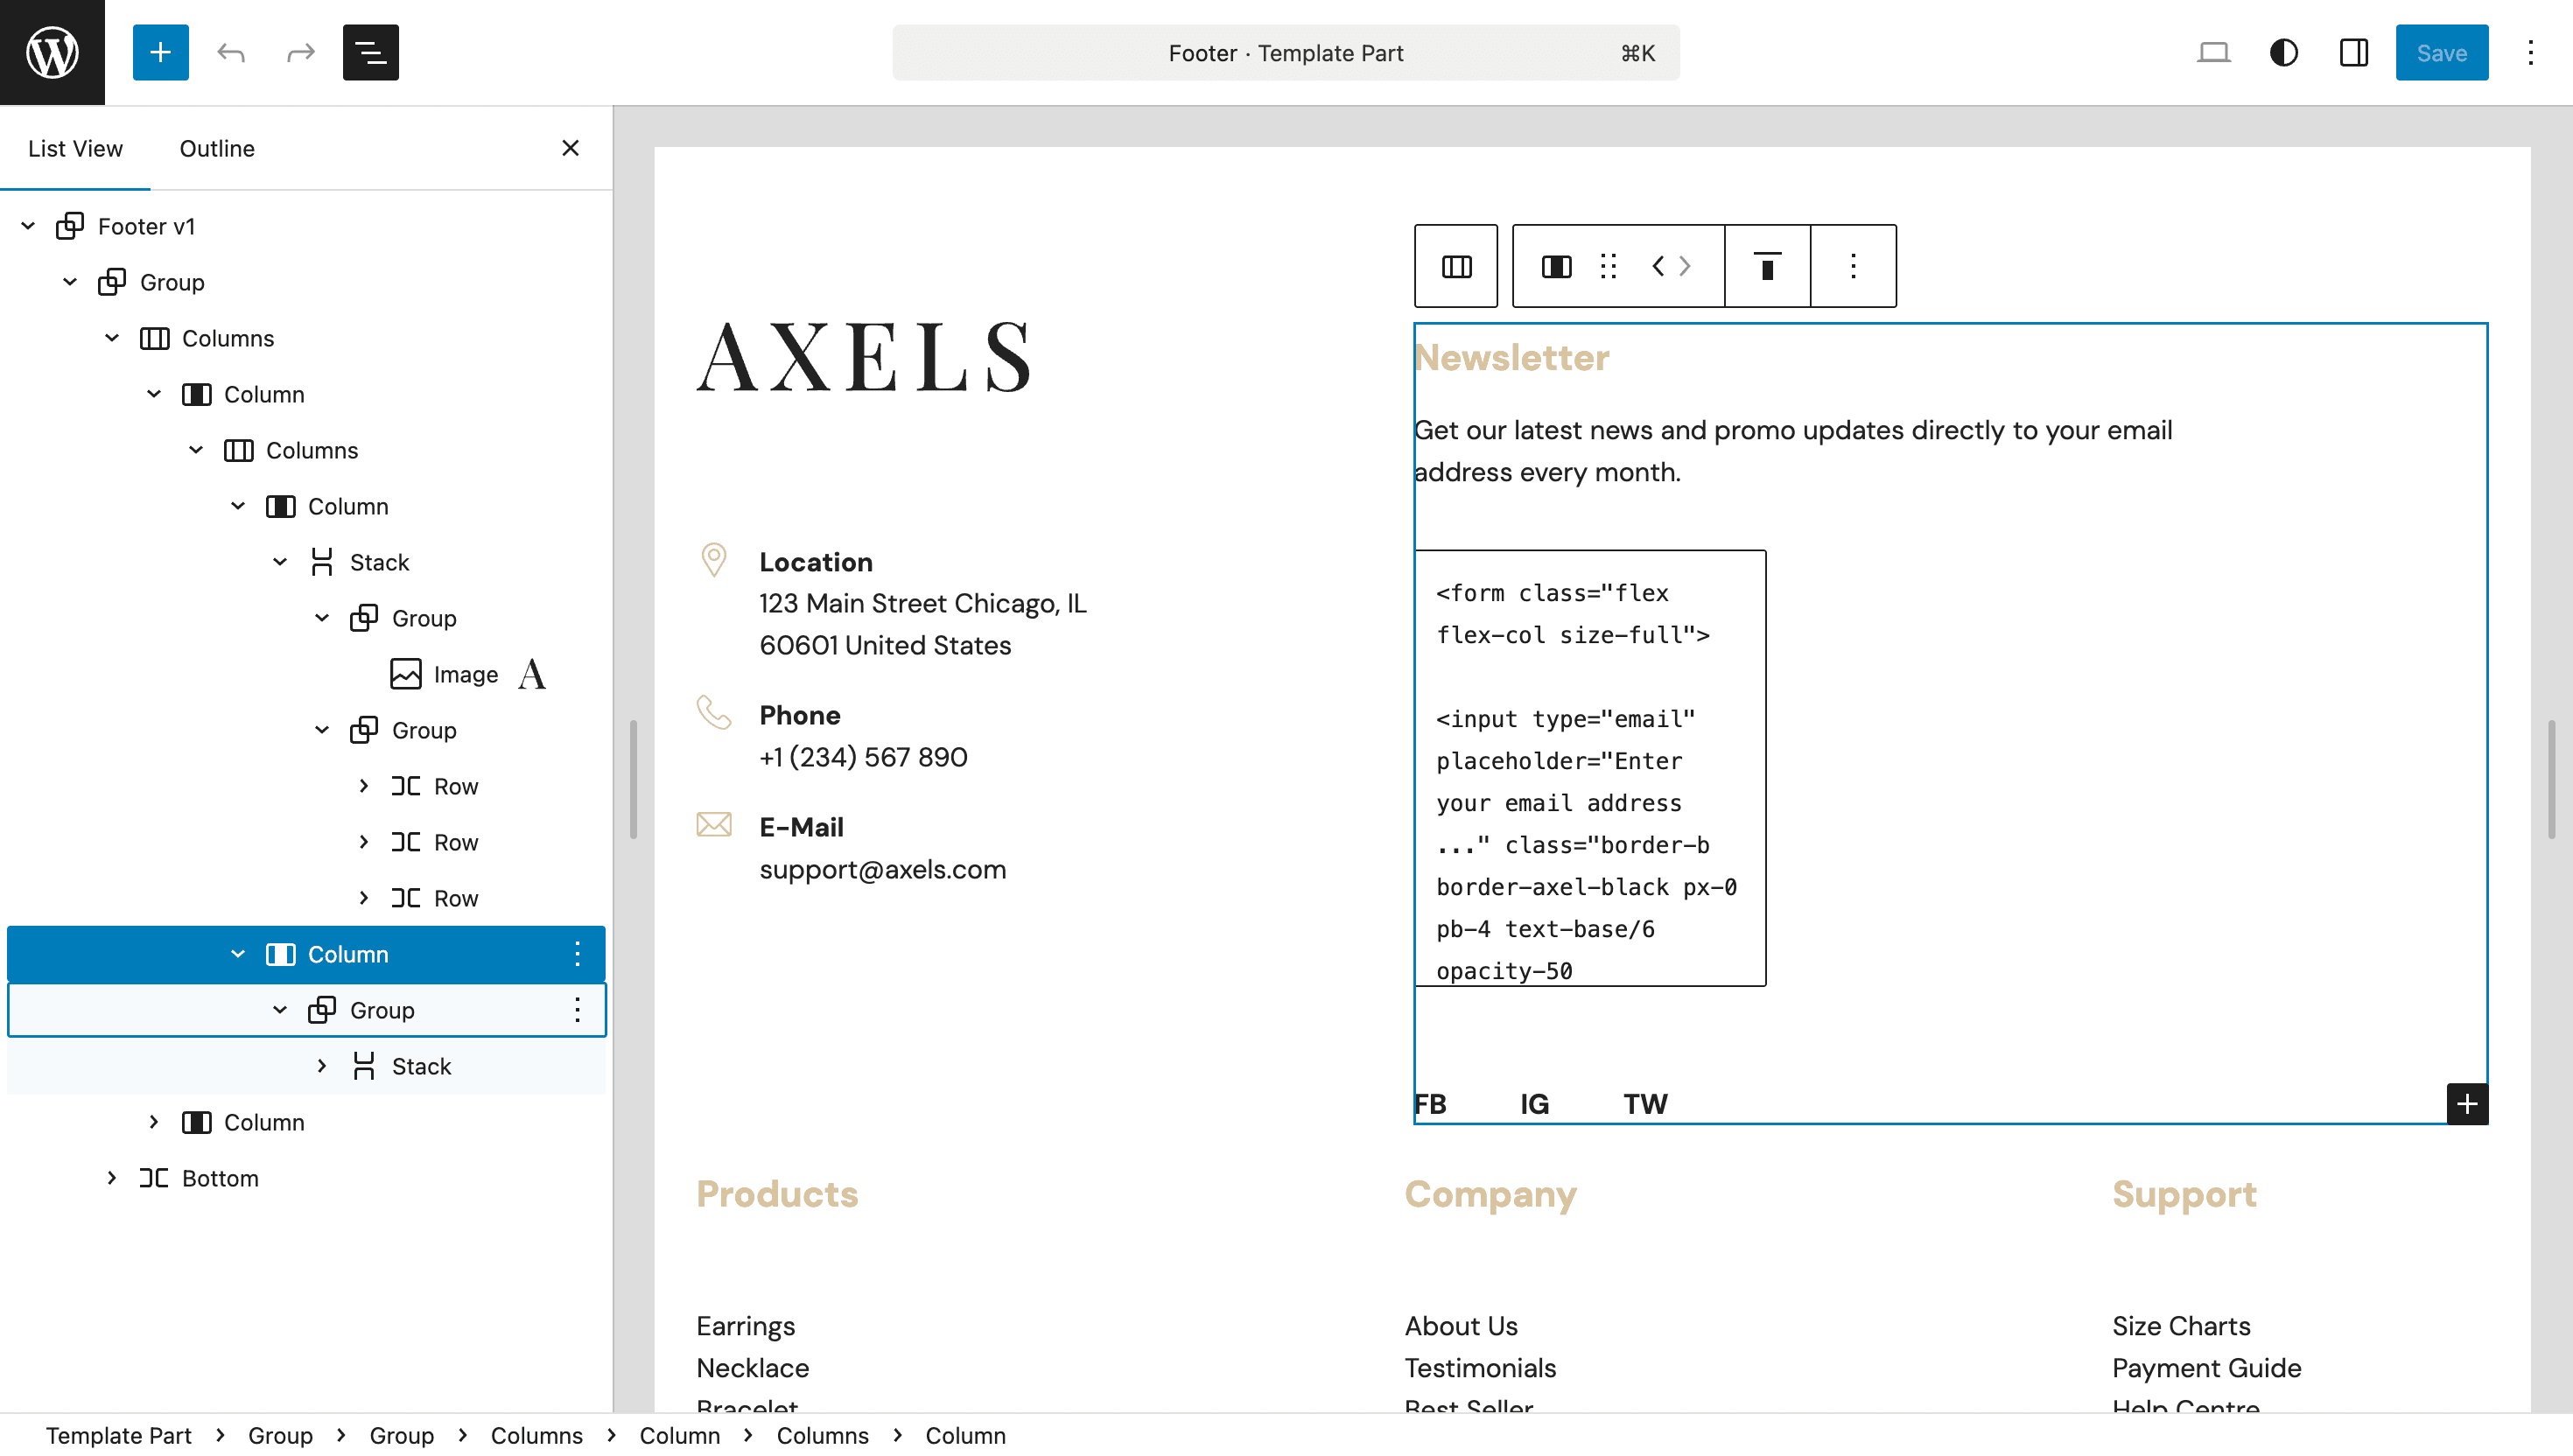Image resolution: width=2573 pixels, height=1456 pixels.
Task: Click the redo arrow icon
Action: coord(300,52)
